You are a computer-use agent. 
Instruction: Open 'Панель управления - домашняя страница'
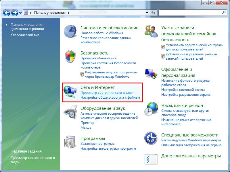pos(28,27)
